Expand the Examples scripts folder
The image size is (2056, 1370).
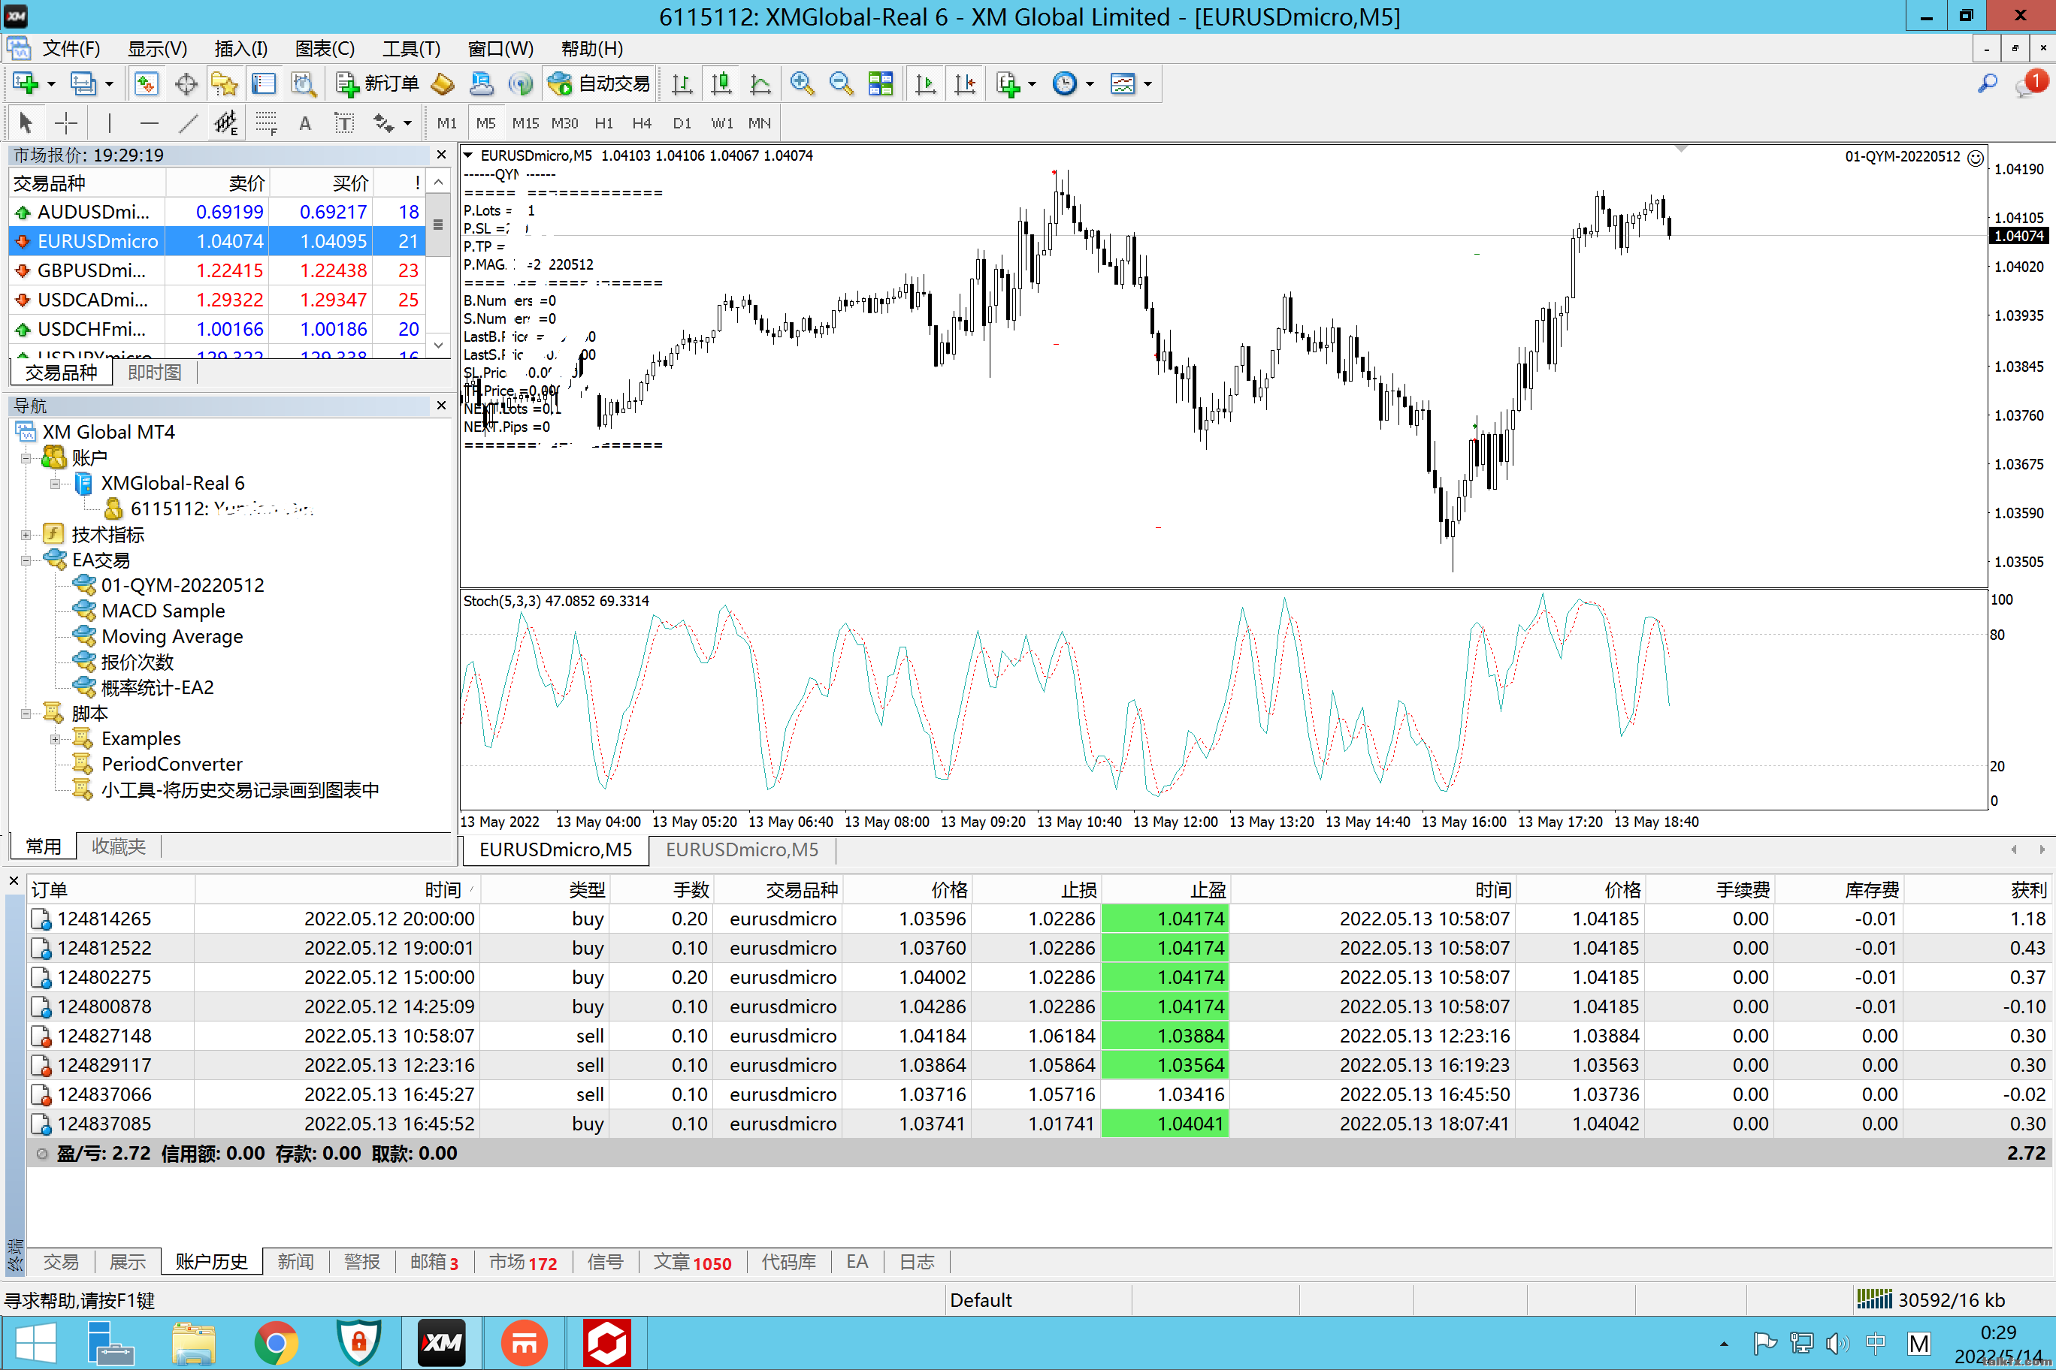55,739
